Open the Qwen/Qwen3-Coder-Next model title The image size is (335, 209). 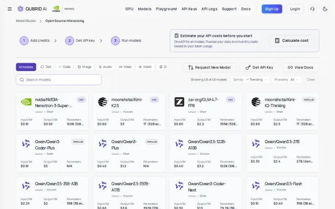tap(207, 187)
